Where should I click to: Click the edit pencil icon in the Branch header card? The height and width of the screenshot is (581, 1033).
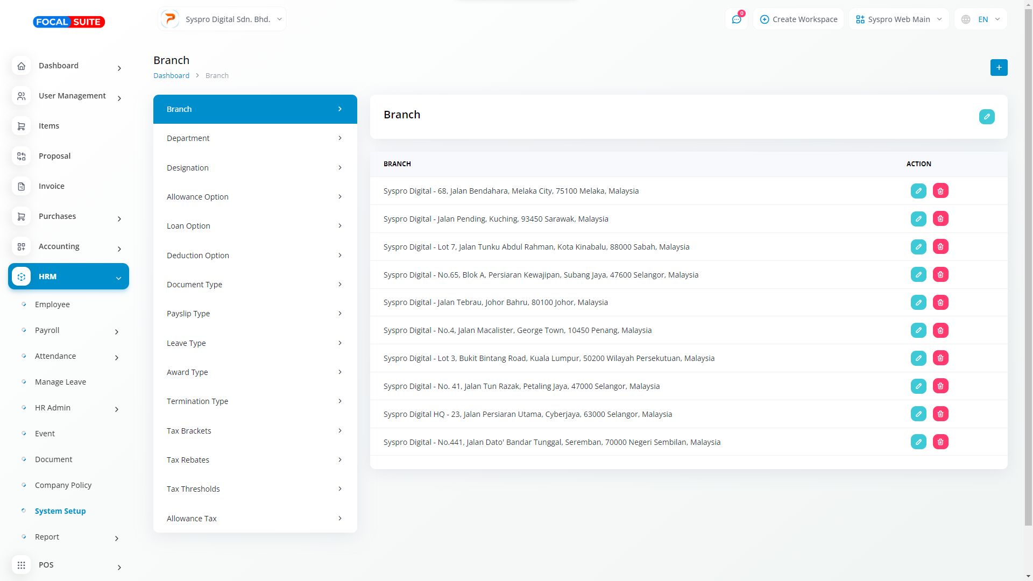[986, 117]
